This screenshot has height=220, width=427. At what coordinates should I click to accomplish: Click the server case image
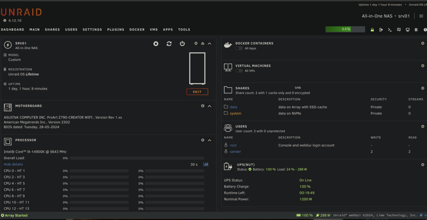pos(197,68)
